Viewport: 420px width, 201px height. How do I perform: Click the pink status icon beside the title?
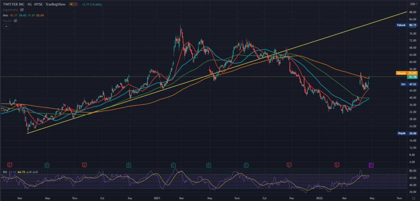click(x=76, y=4)
